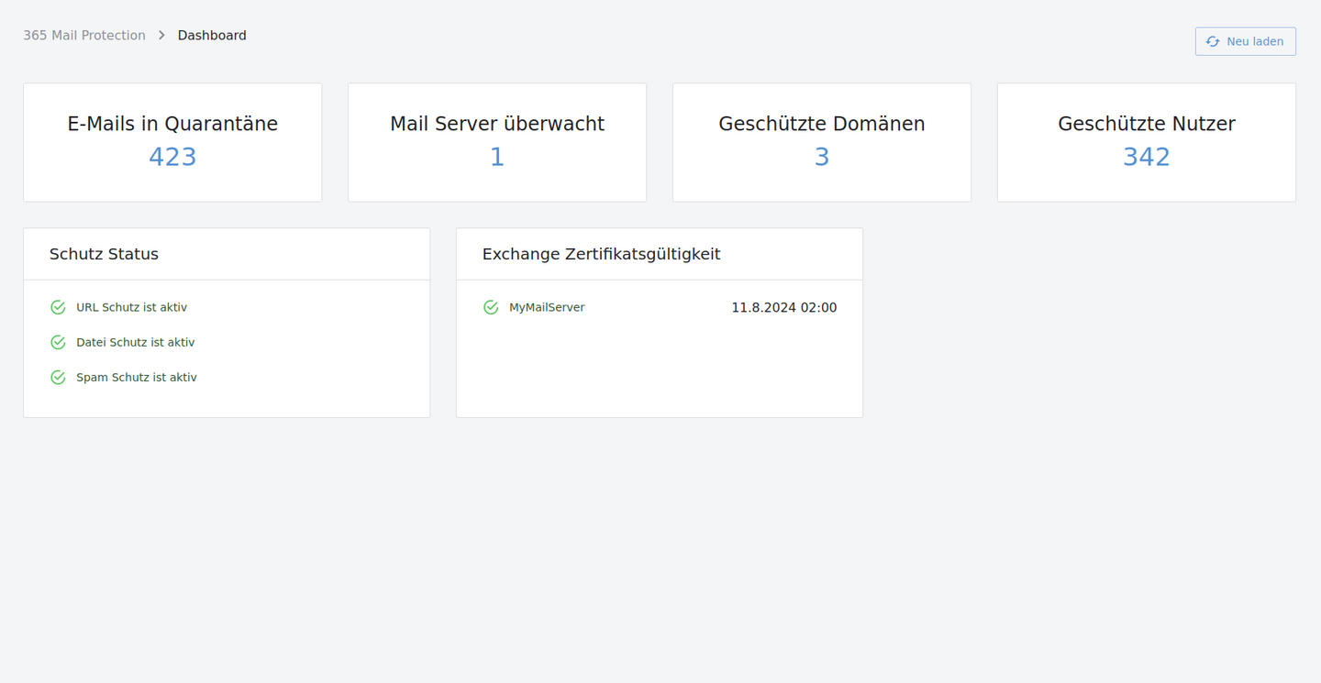
Task: Click the breadcrumb chevron separator
Action: tap(161, 36)
